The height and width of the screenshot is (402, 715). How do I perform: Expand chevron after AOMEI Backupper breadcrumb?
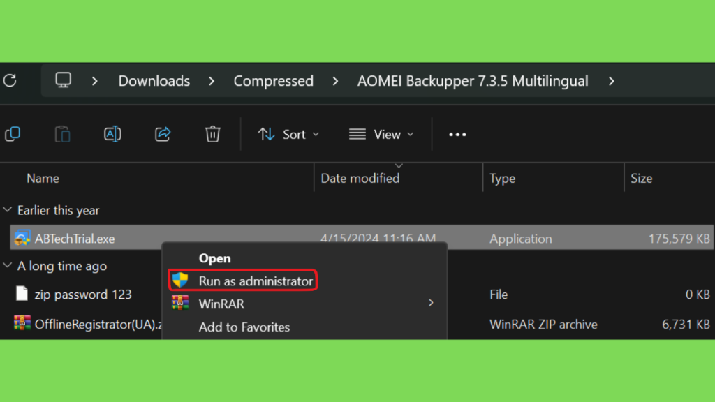pos(612,81)
